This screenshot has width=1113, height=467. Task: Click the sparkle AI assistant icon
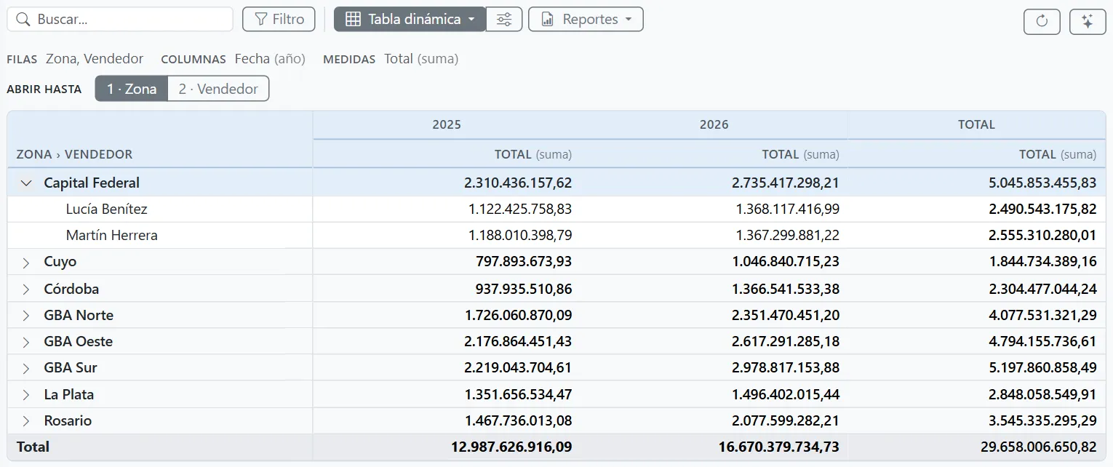click(1088, 21)
